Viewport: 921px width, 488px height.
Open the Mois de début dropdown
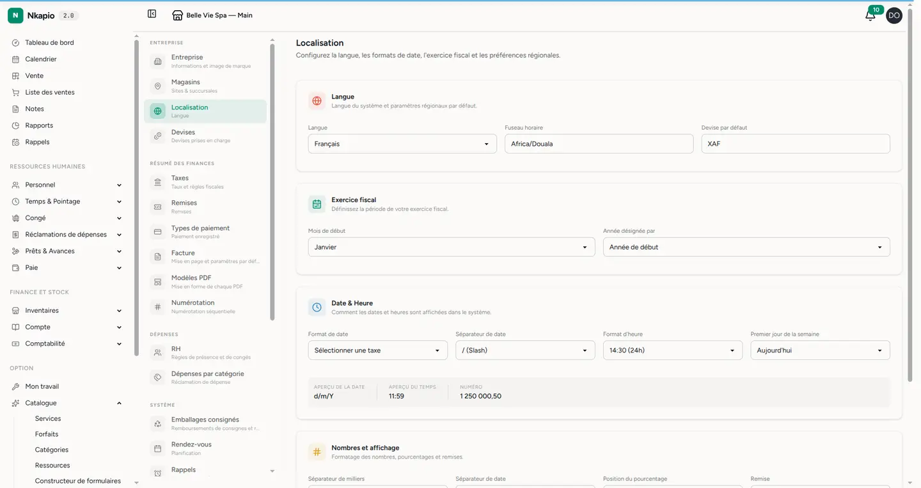[452, 247]
